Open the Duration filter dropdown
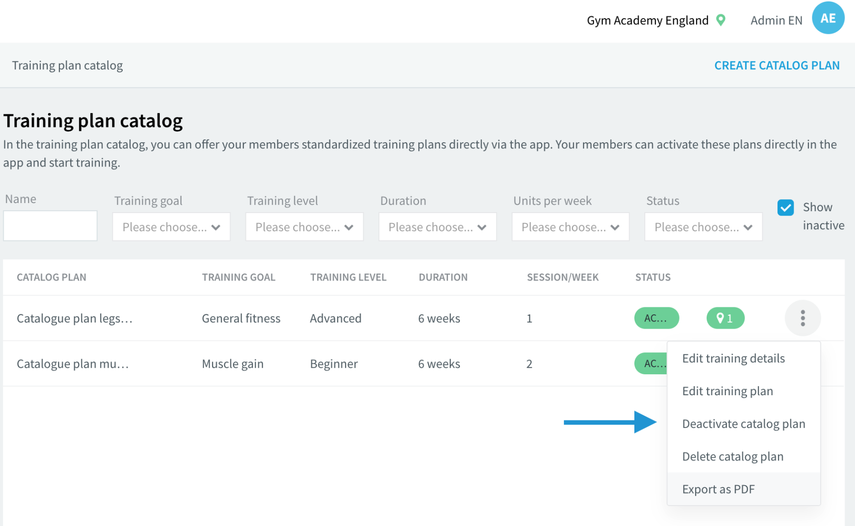 point(437,227)
